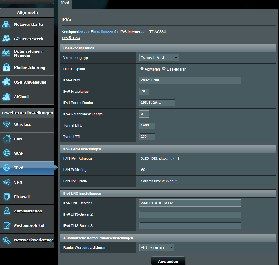Focus the IPv6 DNS-Server 2 field
The height and width of the screenshot is (265, 279).
190,214
